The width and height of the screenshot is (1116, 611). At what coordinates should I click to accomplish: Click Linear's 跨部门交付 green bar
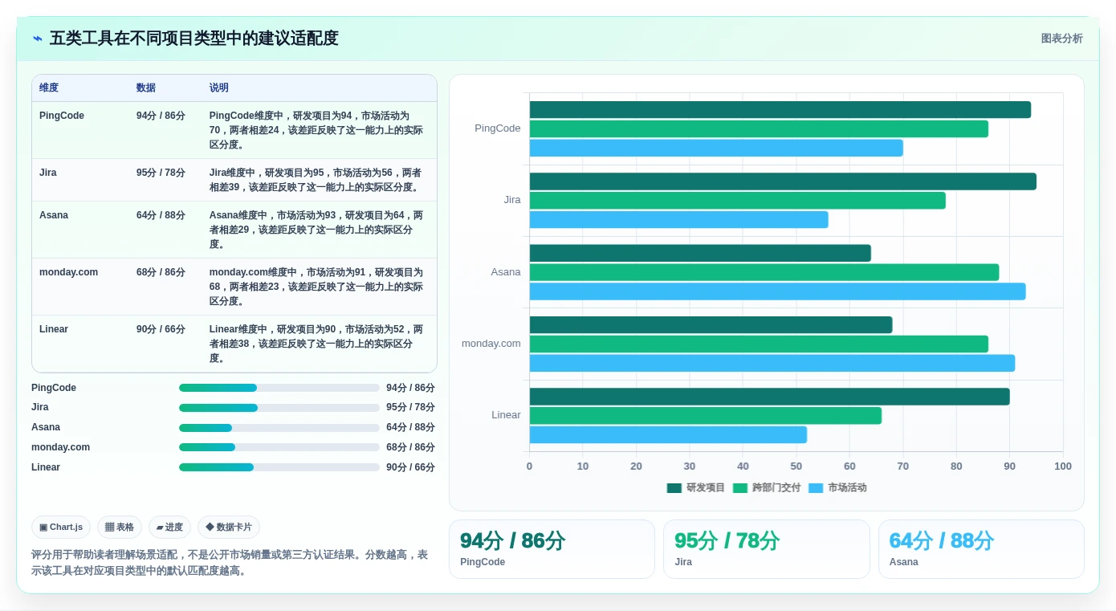[706, 416]
